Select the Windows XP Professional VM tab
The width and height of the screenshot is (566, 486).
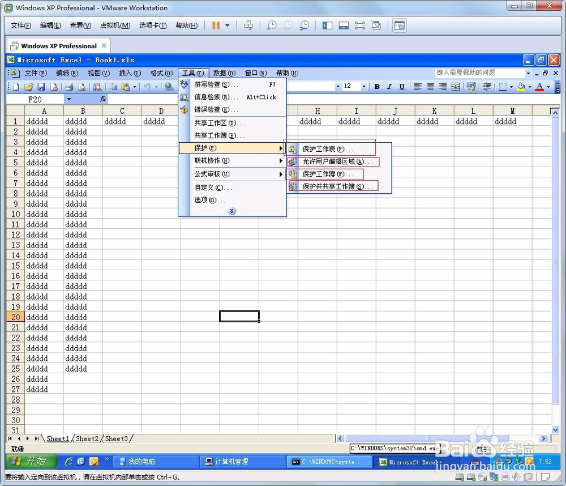tap(59, 46)
